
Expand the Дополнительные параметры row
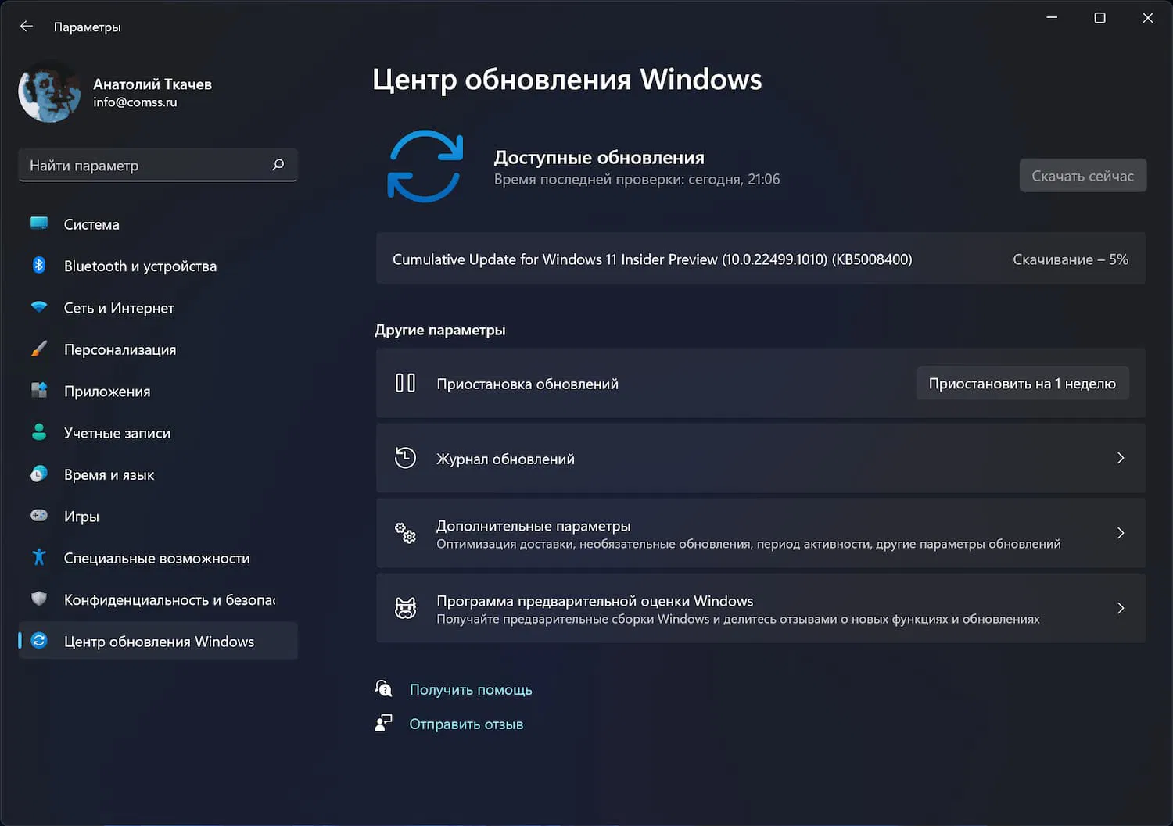[1120, 533]
